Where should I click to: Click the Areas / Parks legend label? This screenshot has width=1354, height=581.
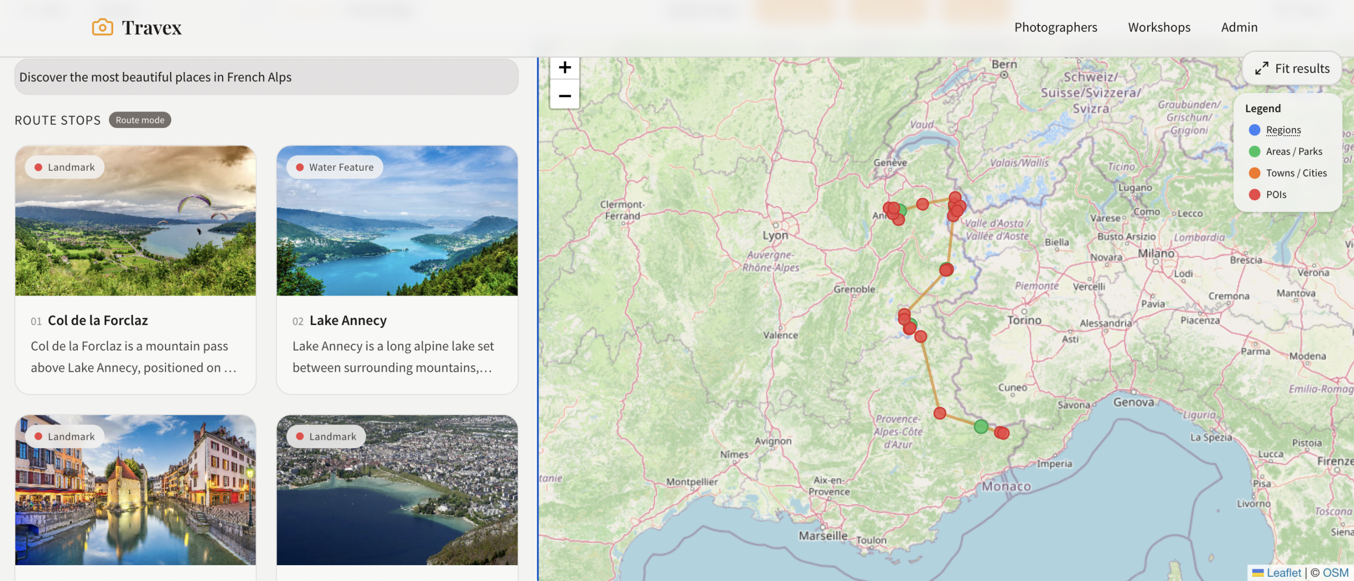click(x=1294, y=152)
